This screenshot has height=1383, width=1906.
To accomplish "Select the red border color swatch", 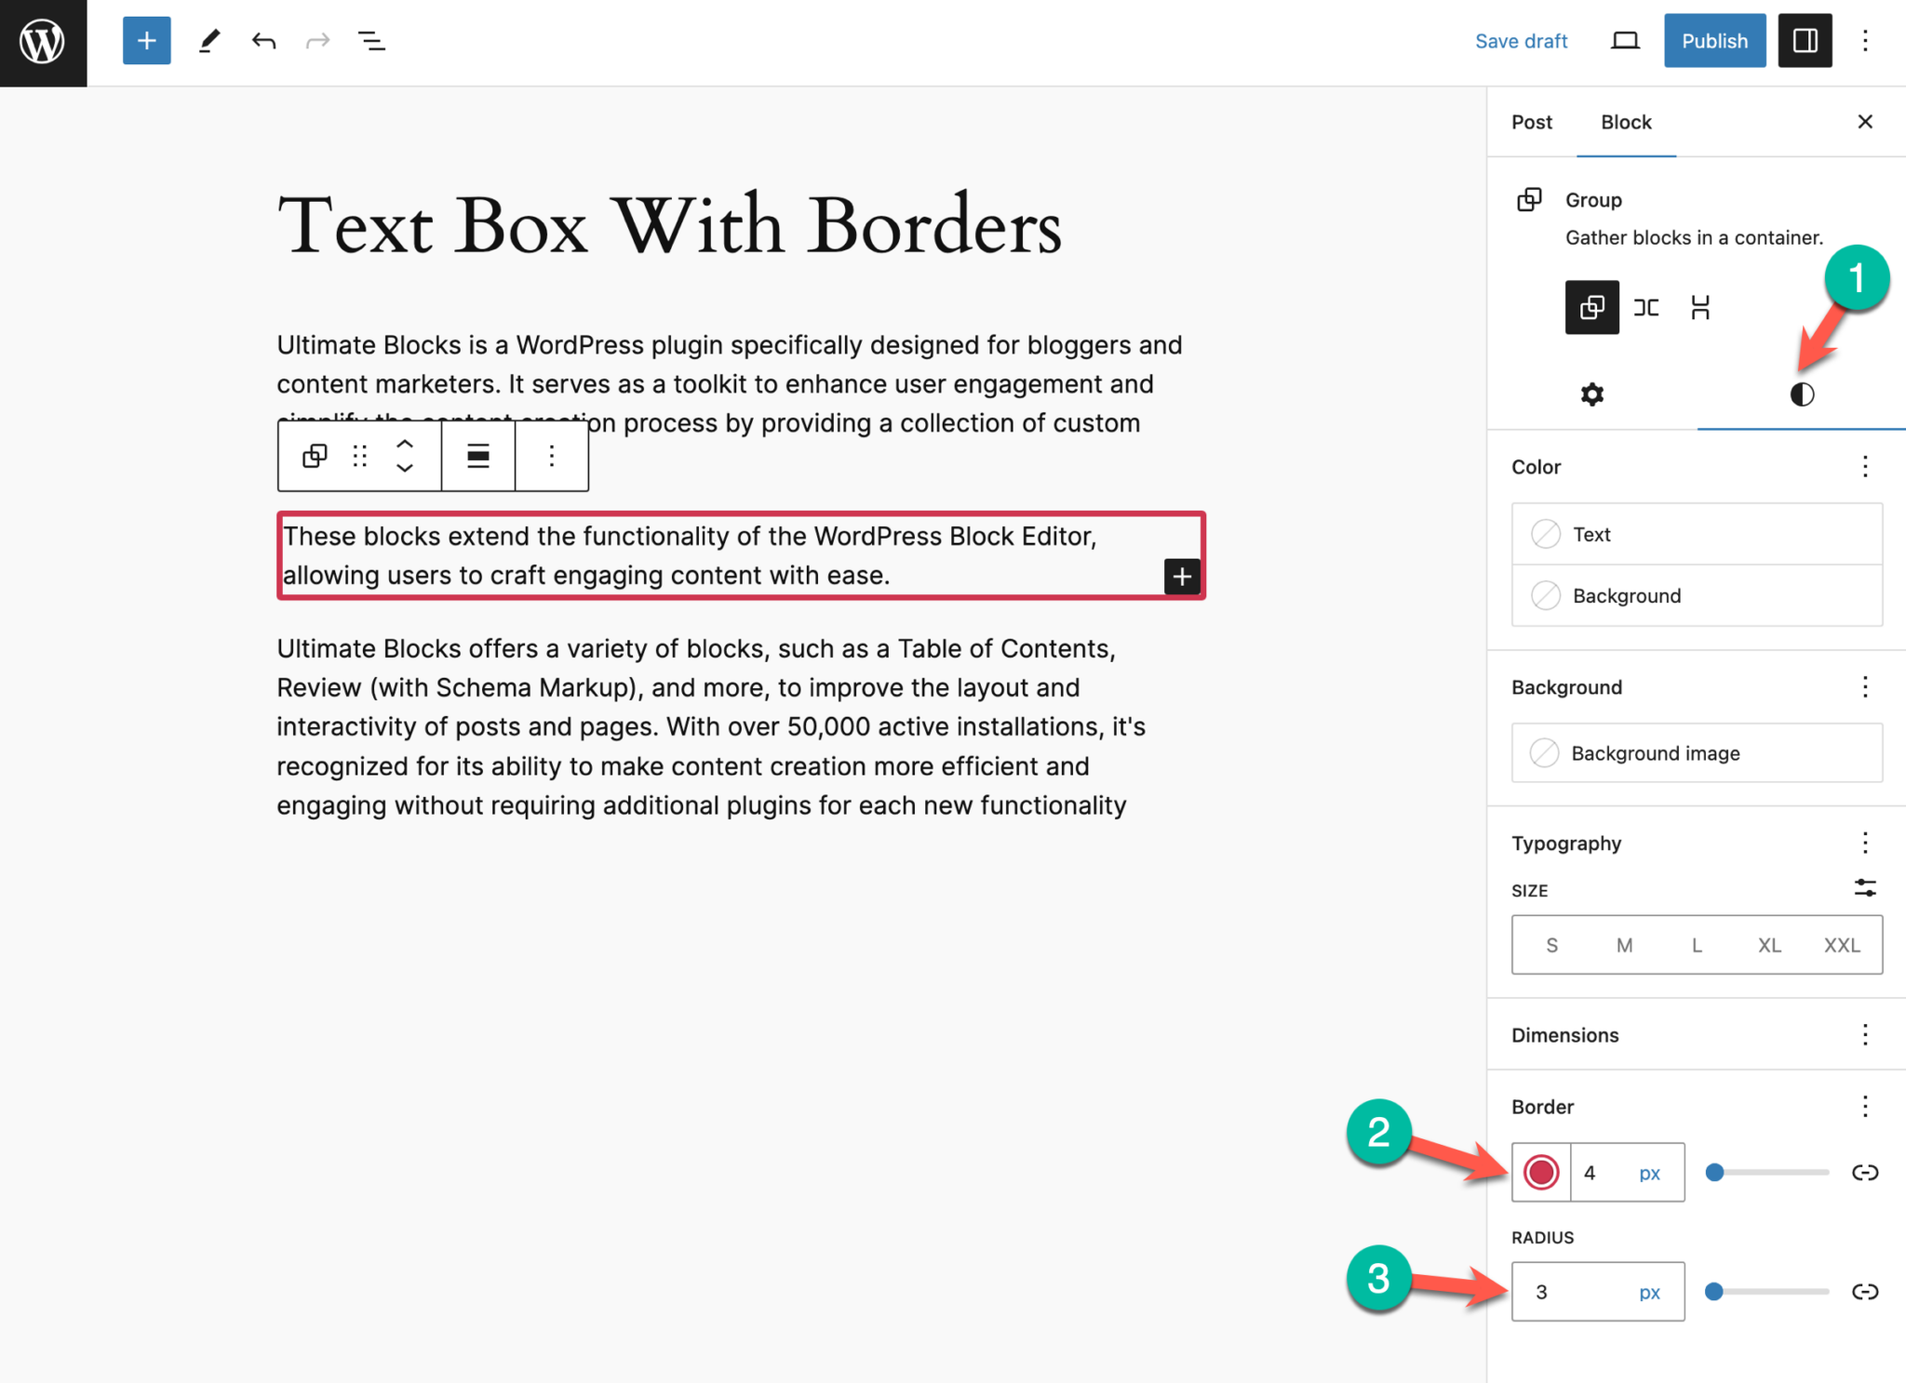I will coord(1541,1173).
